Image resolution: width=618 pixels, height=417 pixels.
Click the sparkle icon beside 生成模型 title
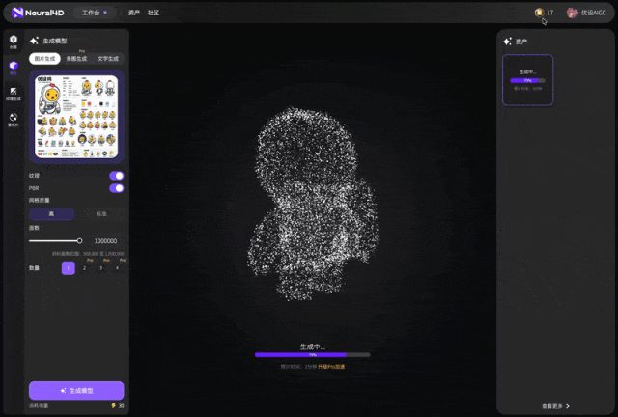click(34, 41)
